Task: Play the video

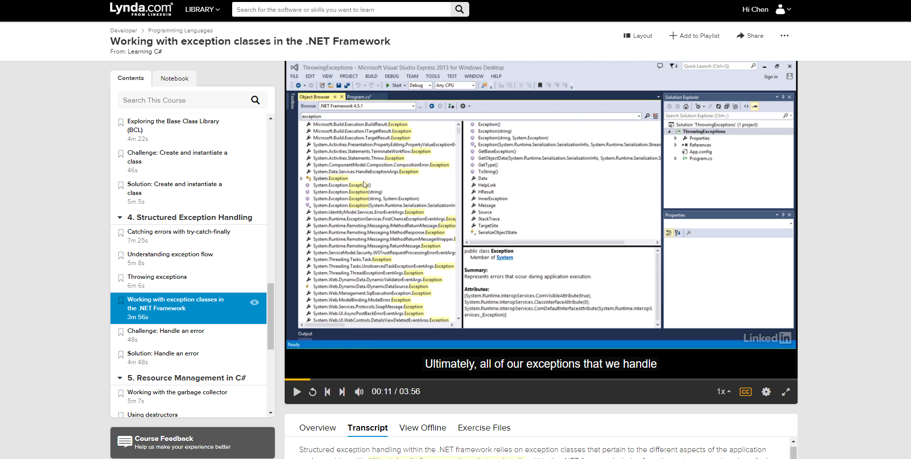Action: pos(297,392)
